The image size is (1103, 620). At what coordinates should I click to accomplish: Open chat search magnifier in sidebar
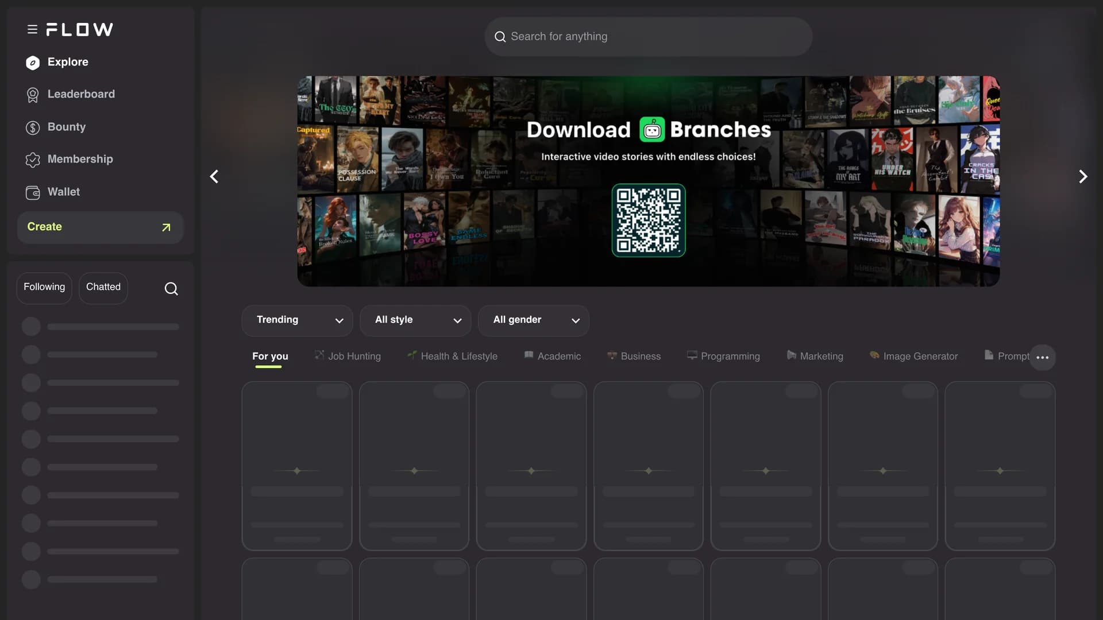click(171, 288)
